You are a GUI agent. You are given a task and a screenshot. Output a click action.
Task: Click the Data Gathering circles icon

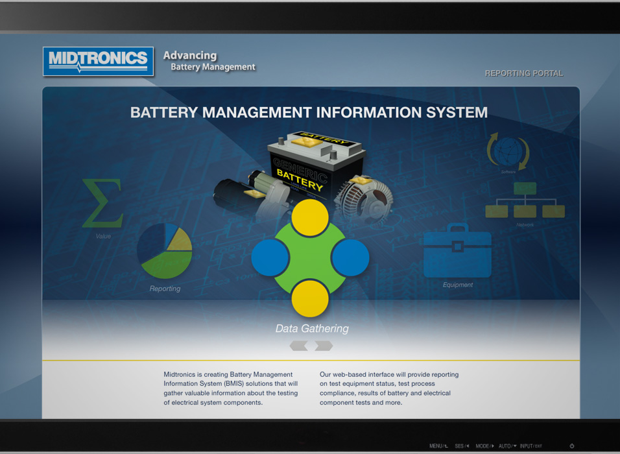(310, 258)
